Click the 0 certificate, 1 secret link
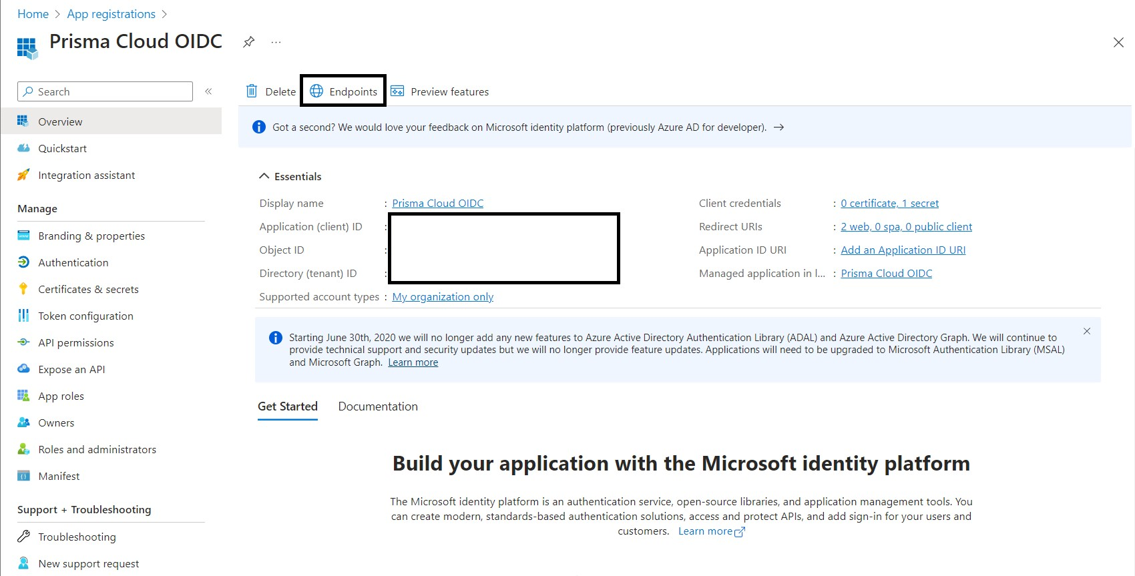1135x576 pixels. tap(889, 204)
